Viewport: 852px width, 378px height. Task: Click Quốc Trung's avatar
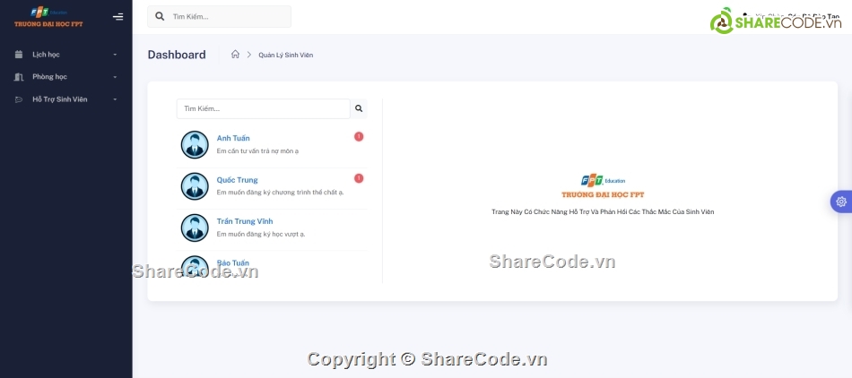195,186
